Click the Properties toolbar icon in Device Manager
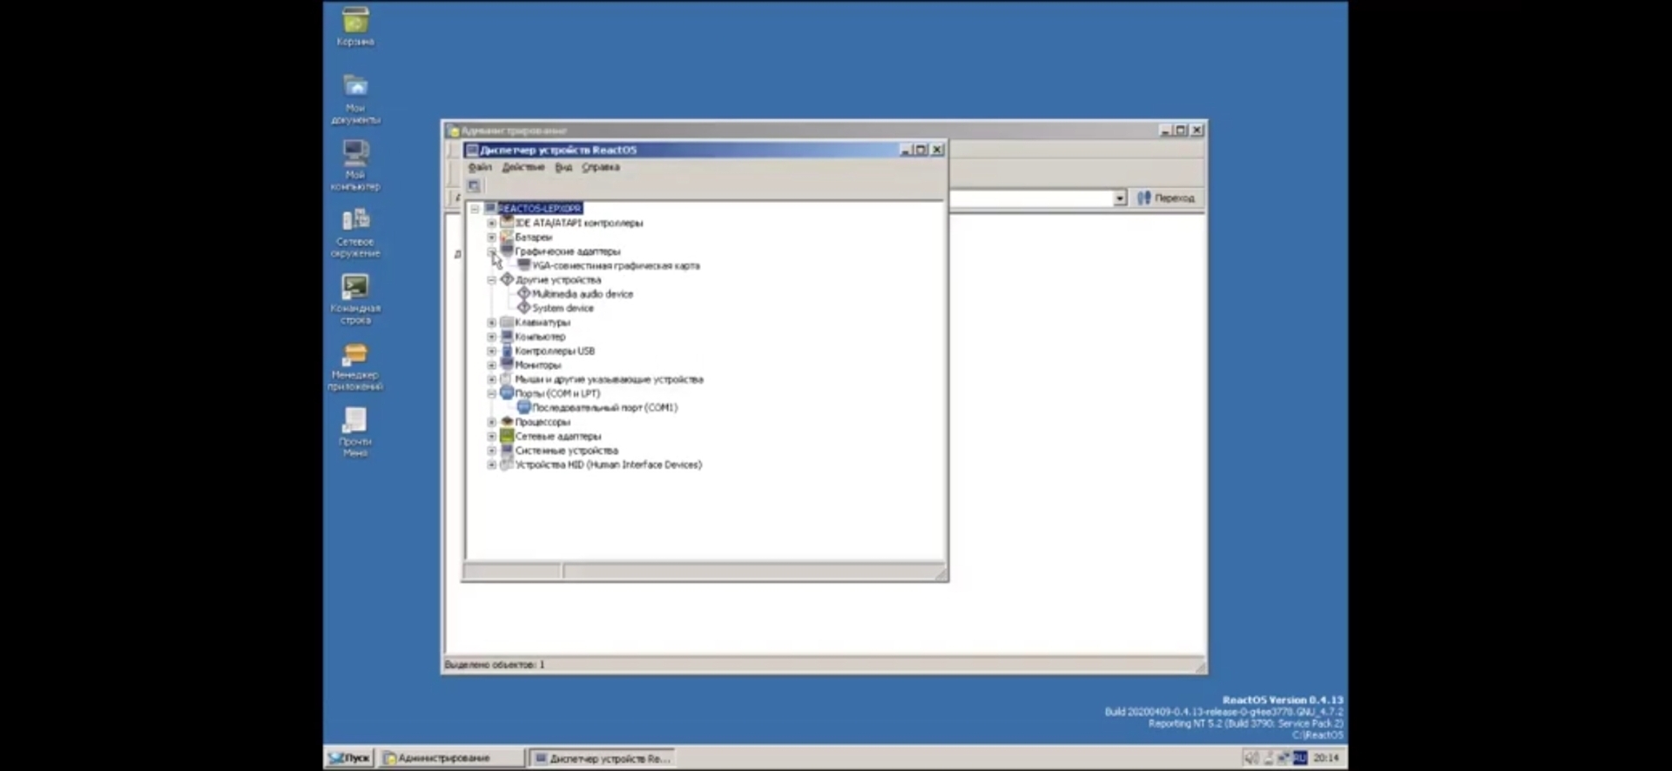Screen dimensions: 1672x771 (474, 185)
